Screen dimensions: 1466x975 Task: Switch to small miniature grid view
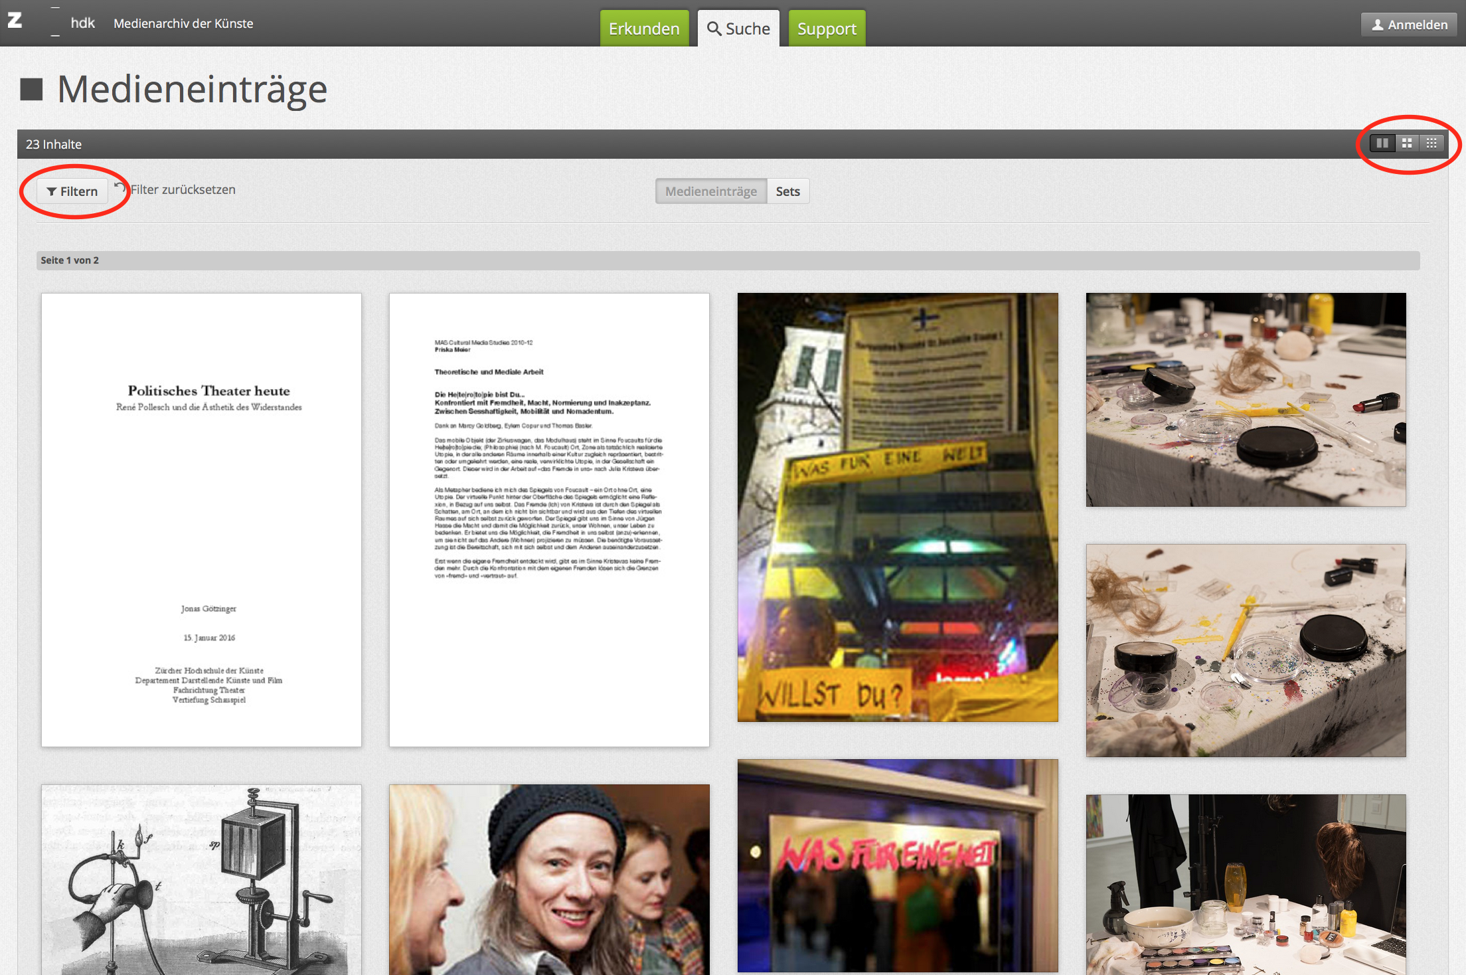1431,143
